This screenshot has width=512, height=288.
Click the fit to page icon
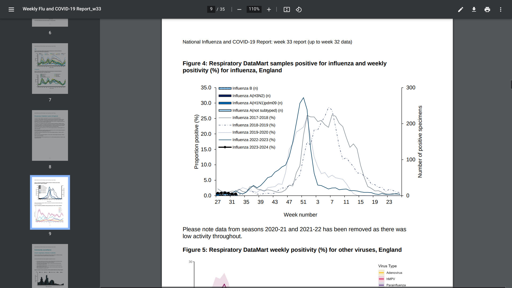point(287,9)
